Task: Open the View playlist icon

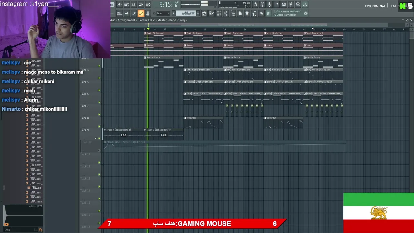Action: tap(204, 13)
